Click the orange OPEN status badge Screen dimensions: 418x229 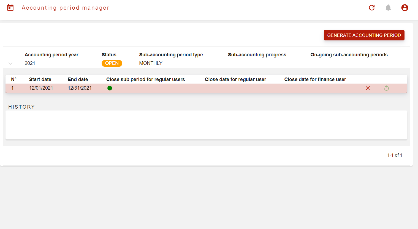pyautogui.click(x=112, y=63)
